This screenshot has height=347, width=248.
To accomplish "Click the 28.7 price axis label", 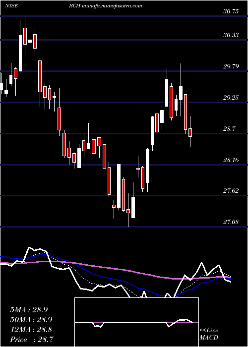I will click(230, 128).
